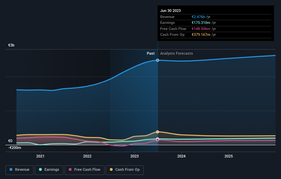Click the Analysts Forecasts label
Viewport: 281px width, 179px height.
click(177, 54)
